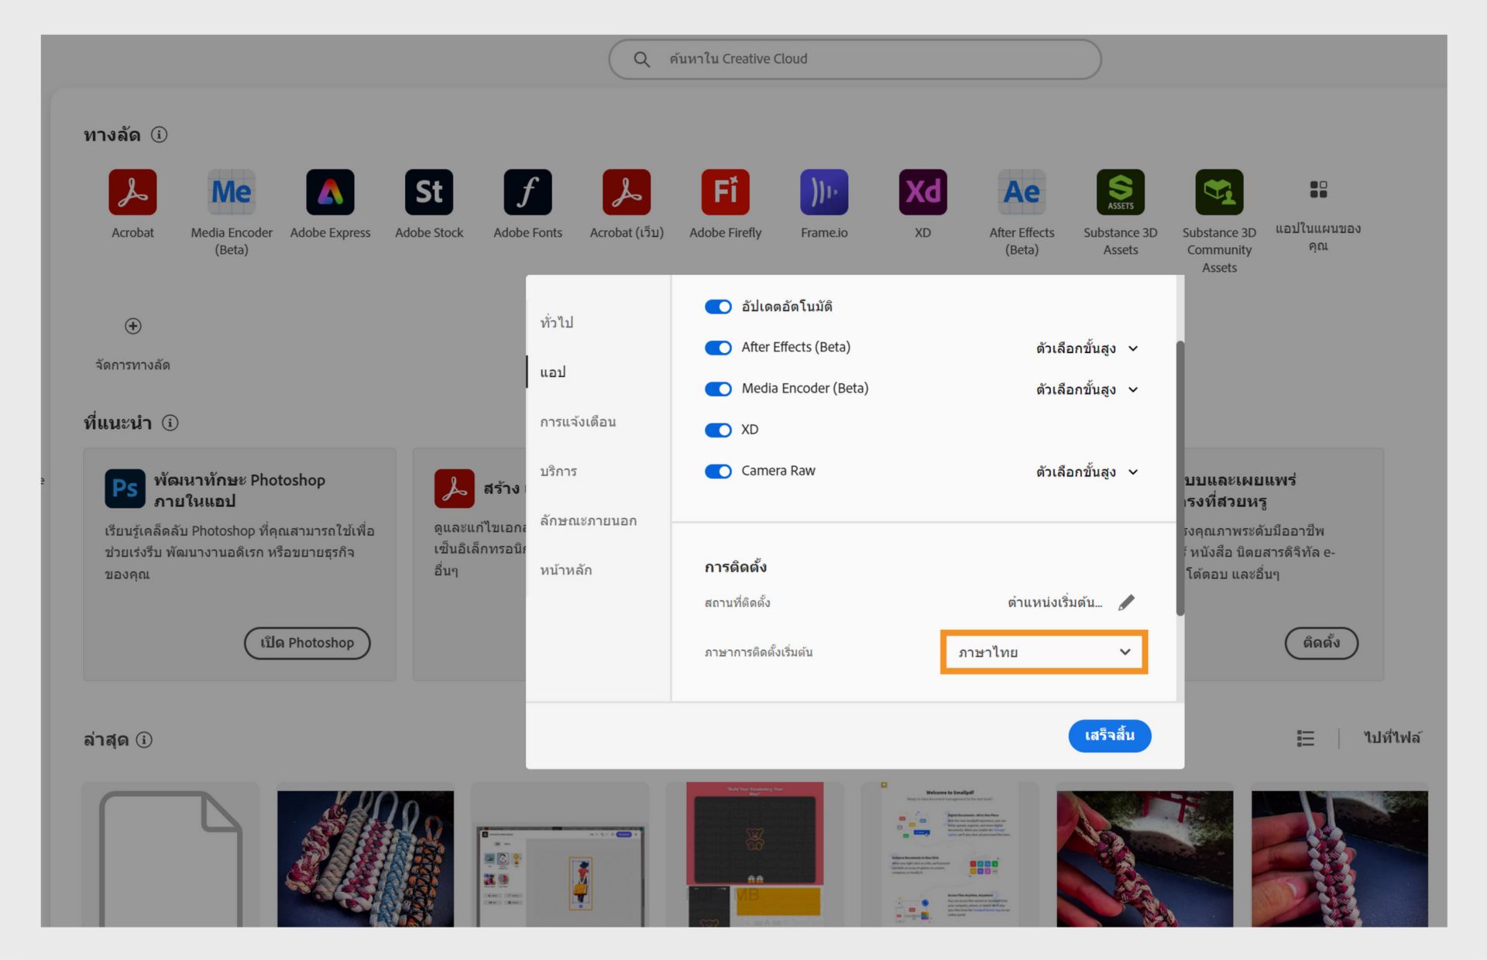Switch to list view icon in recents

point(1305,738)
